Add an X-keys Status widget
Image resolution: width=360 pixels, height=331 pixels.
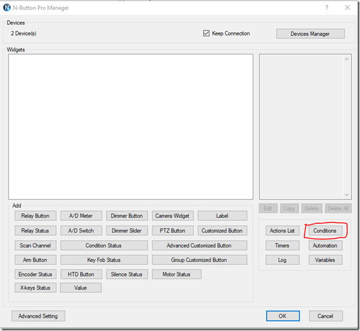pos(35,288)
